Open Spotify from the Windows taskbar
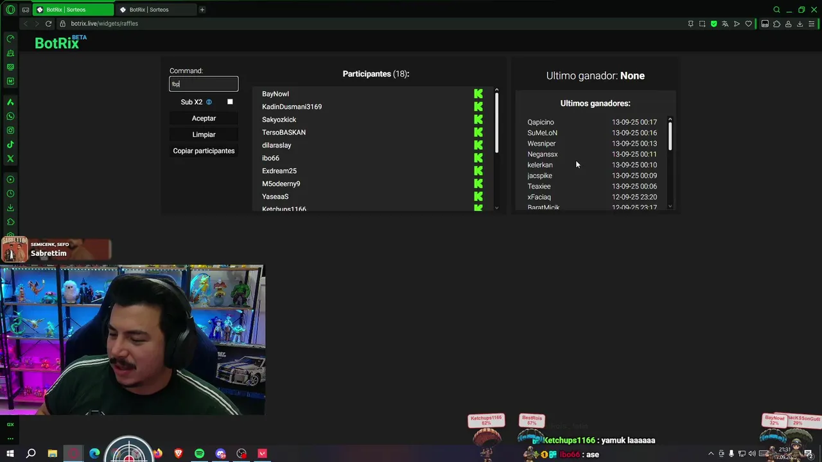Screen dimensions: 822x462 tap(199, 454)
